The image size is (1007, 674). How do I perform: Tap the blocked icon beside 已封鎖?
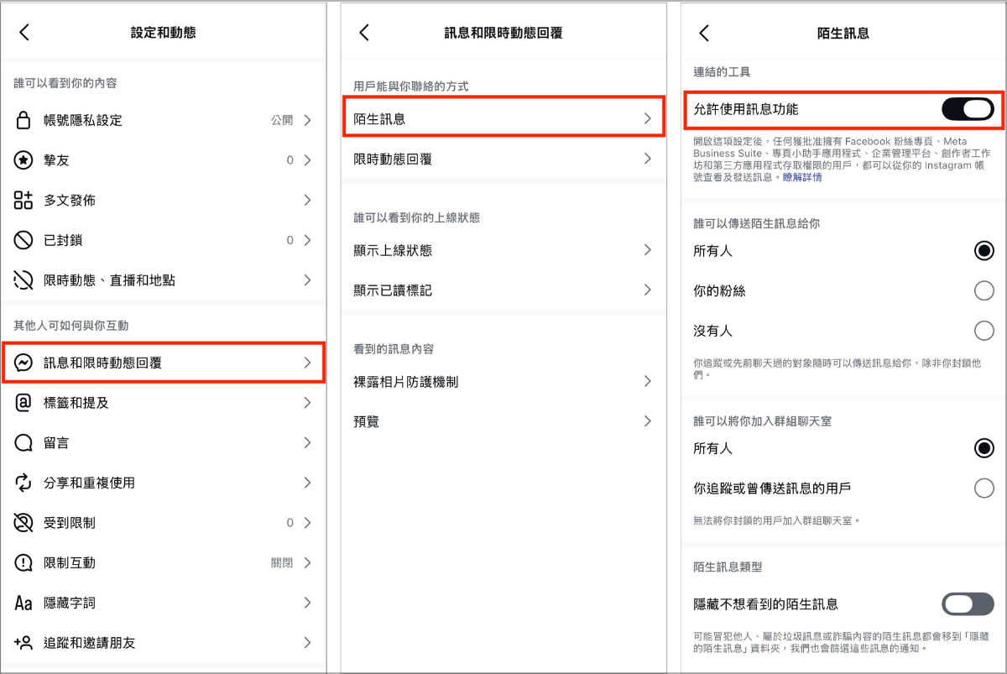(x=23, y=240)
